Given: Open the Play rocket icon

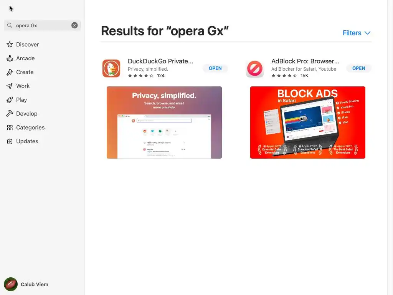Looking at the screenshot, I should 10,100.
